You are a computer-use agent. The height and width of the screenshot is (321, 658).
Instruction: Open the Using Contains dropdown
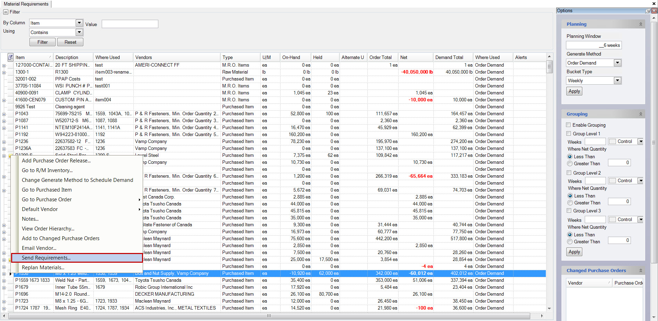(x=79, y=32)
